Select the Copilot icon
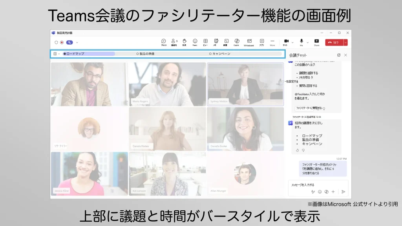Image resolution: width=402 pixels, height=226 pixels. tap(236, 41)
